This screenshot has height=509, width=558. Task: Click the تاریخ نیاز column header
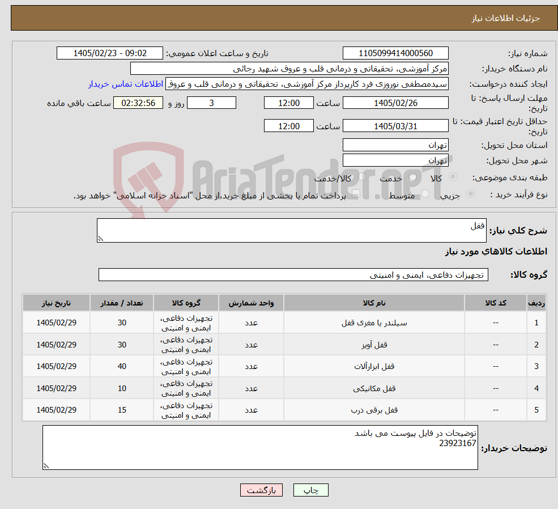click(x=56, y=303)
